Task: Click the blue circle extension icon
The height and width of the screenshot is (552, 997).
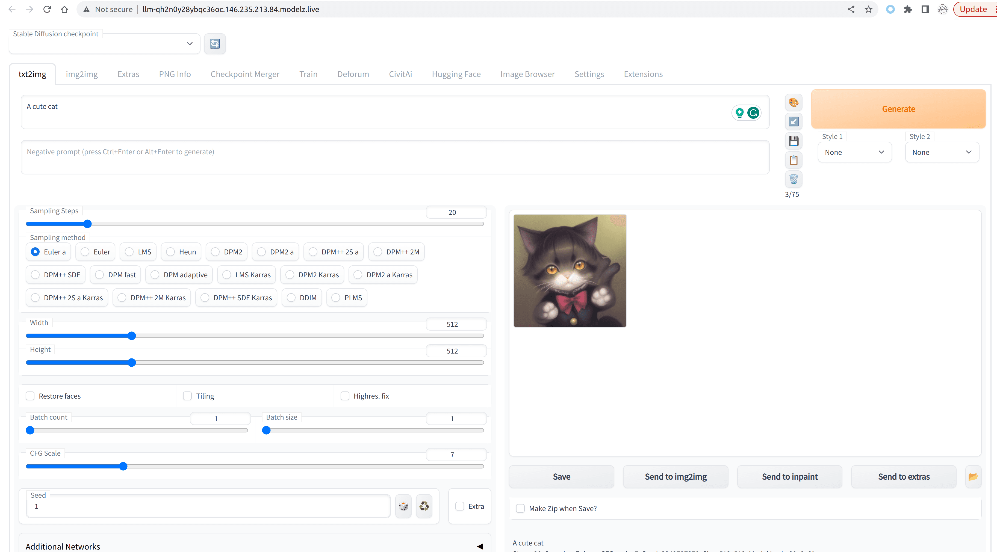Action: point(890,9)
